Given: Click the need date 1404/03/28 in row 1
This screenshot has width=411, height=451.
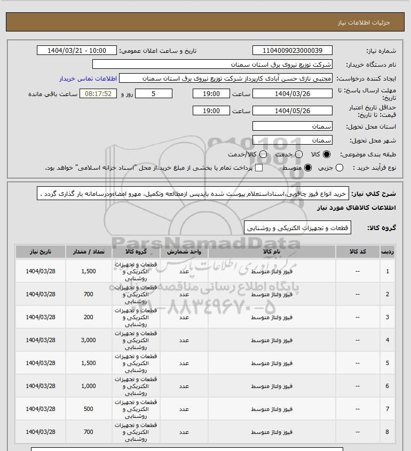Looking at the screenshot, I should coord(41,271).
